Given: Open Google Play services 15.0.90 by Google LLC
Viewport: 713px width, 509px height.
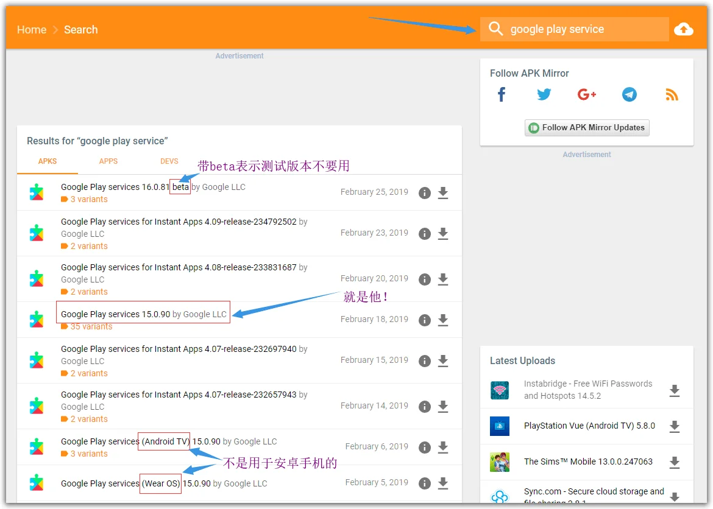Looking at the screenshot, I should (x=144, y=314).
